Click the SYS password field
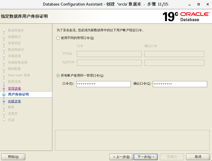This screenshot has height=161, width=212. pyautogui.click(x=109, y=54)
